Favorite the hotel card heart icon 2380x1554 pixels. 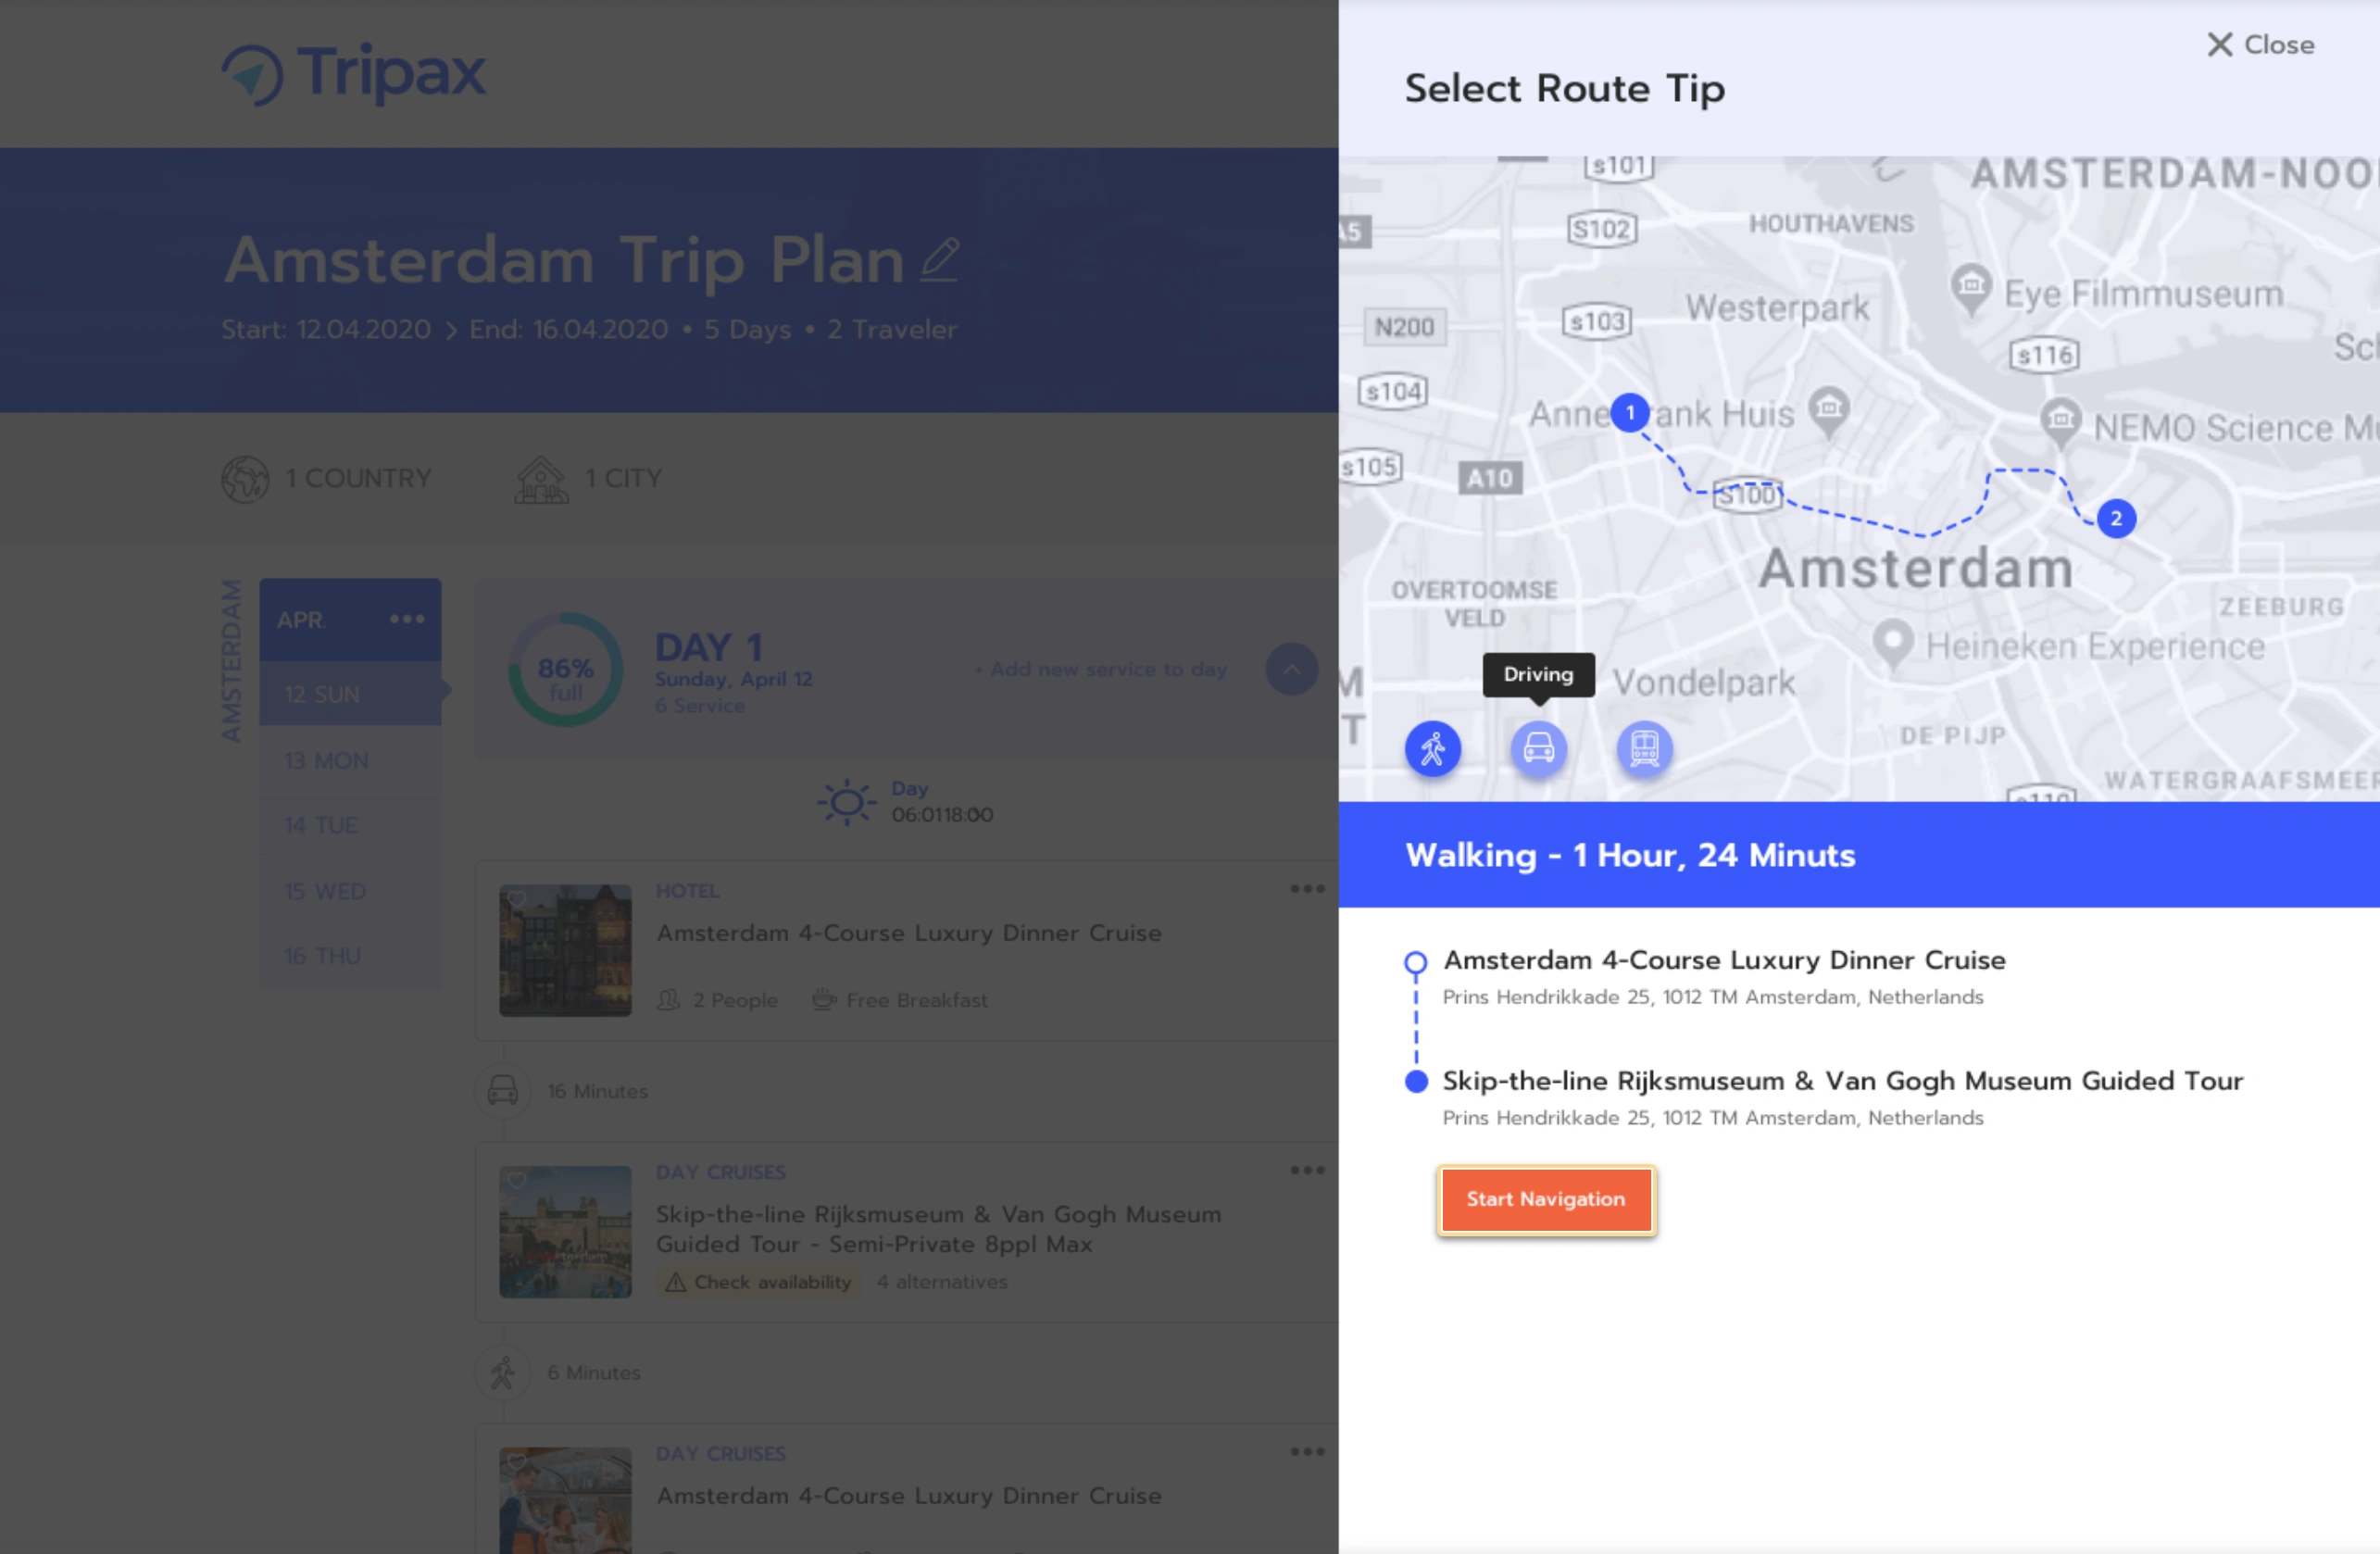point(516,900)
